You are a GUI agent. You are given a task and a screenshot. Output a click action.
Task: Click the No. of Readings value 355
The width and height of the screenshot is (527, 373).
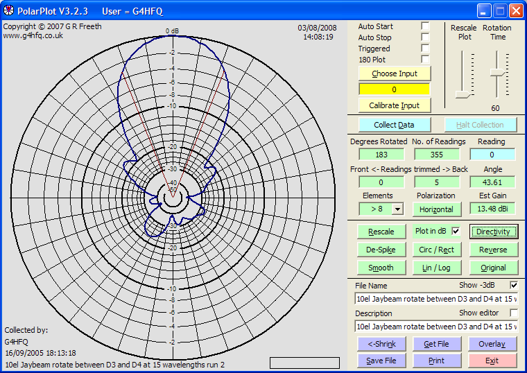437,155
